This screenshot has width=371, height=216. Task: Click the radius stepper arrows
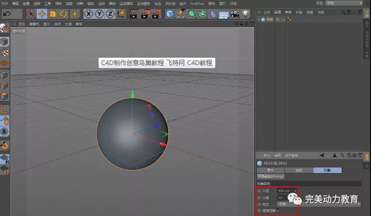coord(295,191)
